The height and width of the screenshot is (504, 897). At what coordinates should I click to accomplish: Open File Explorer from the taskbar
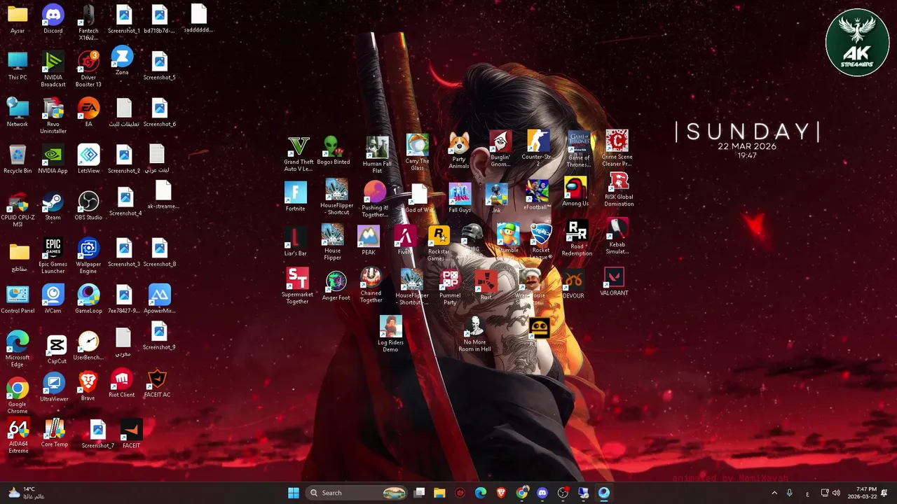click(439, 493)
